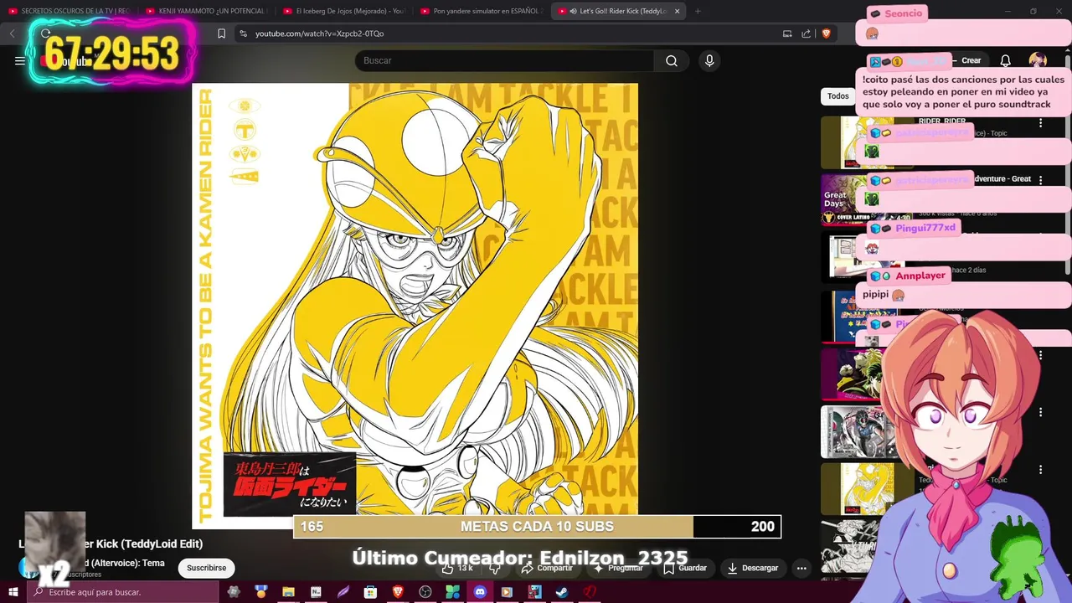Open Brave browser from the taskbar

click(398, 592)
